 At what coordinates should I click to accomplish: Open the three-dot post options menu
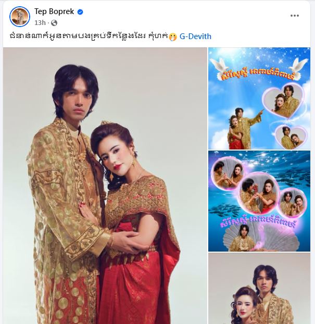(295, 16)
